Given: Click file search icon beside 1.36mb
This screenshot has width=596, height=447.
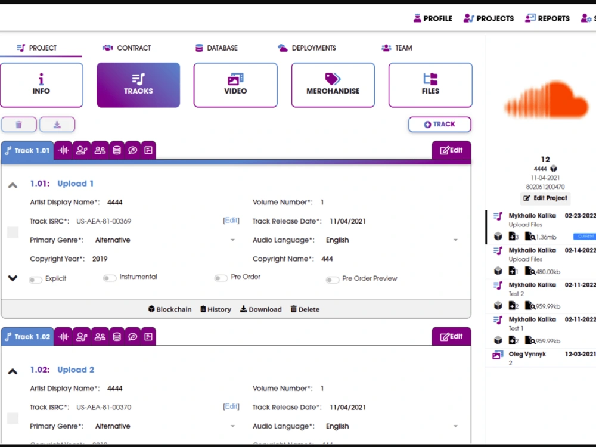Looking at the screenshot, I should pos(530,237).
